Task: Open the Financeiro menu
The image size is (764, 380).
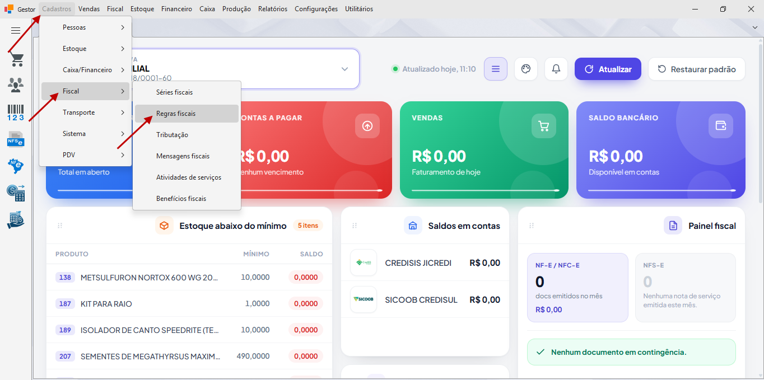Action: tap(176, 9)
